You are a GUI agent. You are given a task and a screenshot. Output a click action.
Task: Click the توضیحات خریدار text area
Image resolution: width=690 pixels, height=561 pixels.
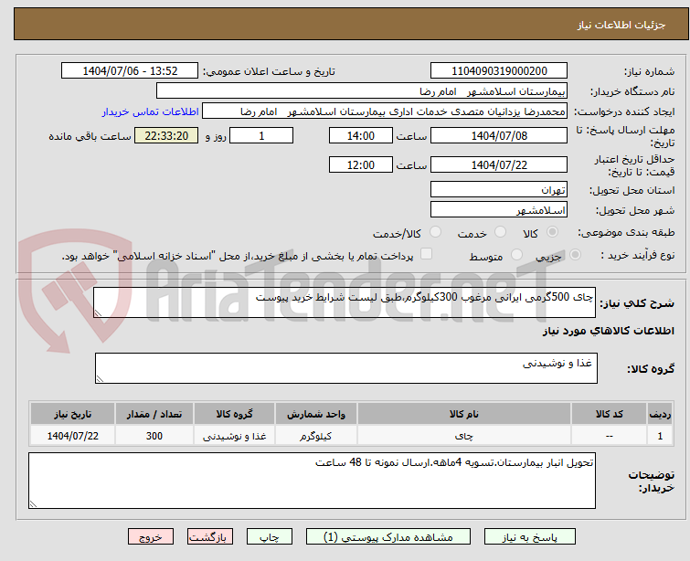point(312,481)
